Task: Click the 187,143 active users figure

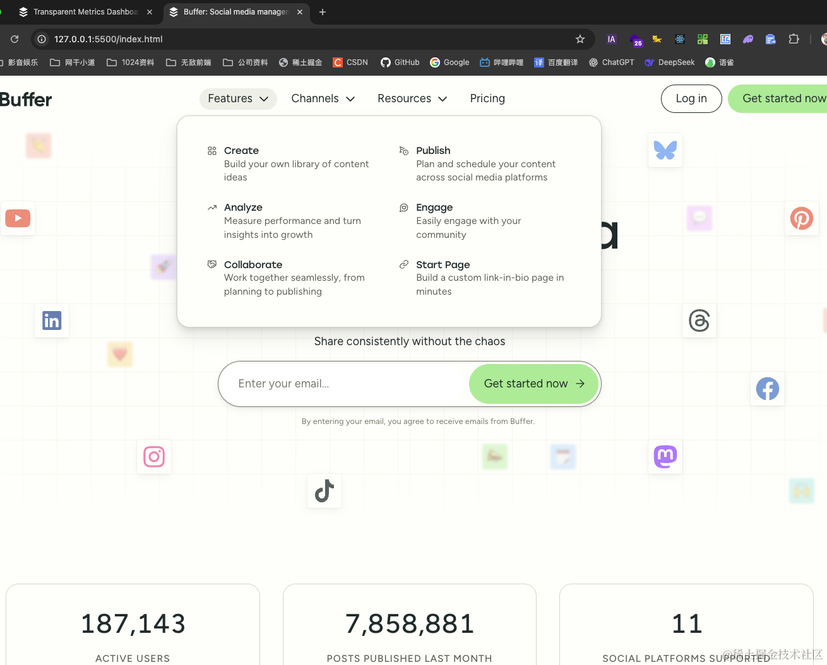Action: point(133,624)
